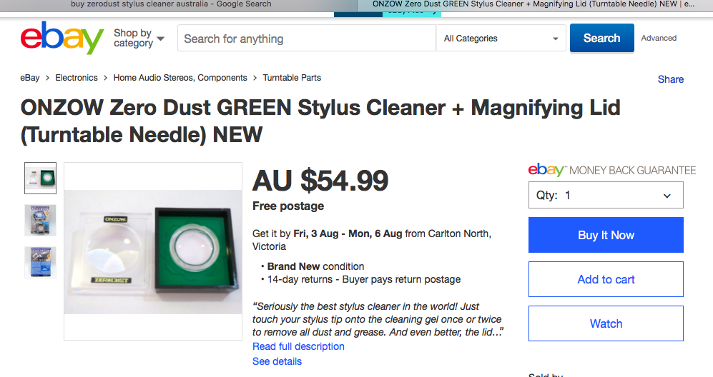Click Add to cart

(x=606, y=279)
